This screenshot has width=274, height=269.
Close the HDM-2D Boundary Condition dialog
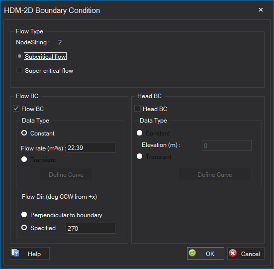261,10
